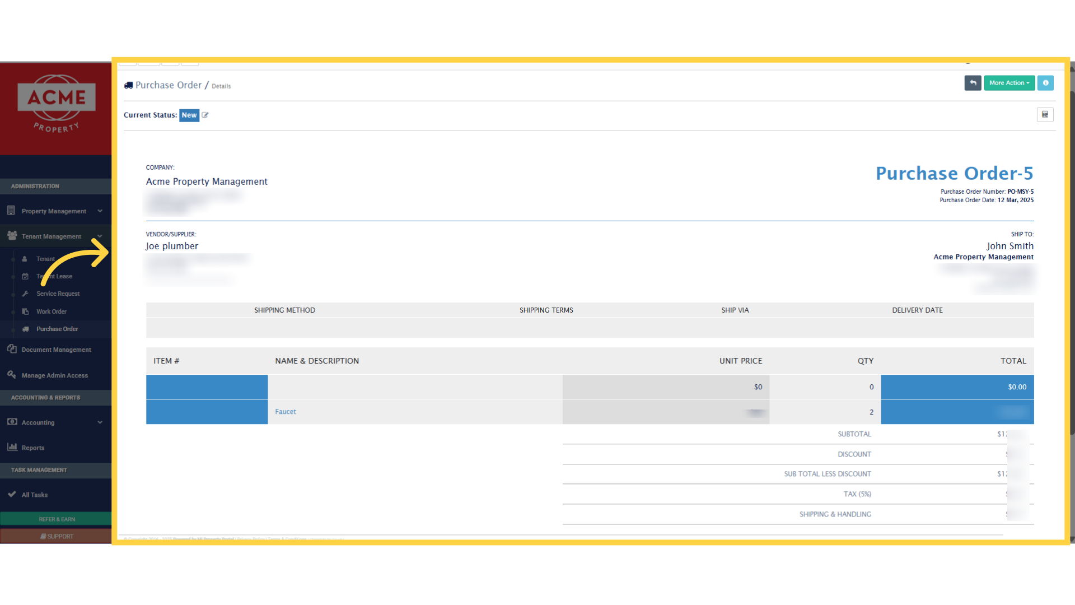This screenshot has height=605, width=1075.
Task: Open the calculator icon button
Action: click(x=1045, y=115)
